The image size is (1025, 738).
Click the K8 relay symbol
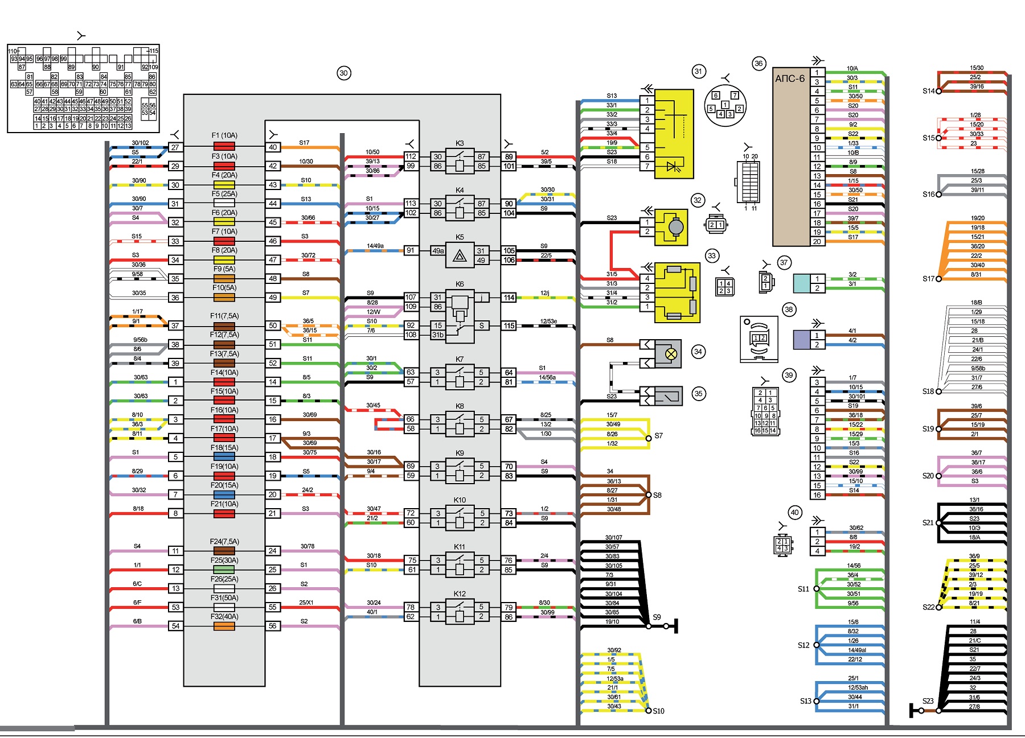click(x=460, y=424)
